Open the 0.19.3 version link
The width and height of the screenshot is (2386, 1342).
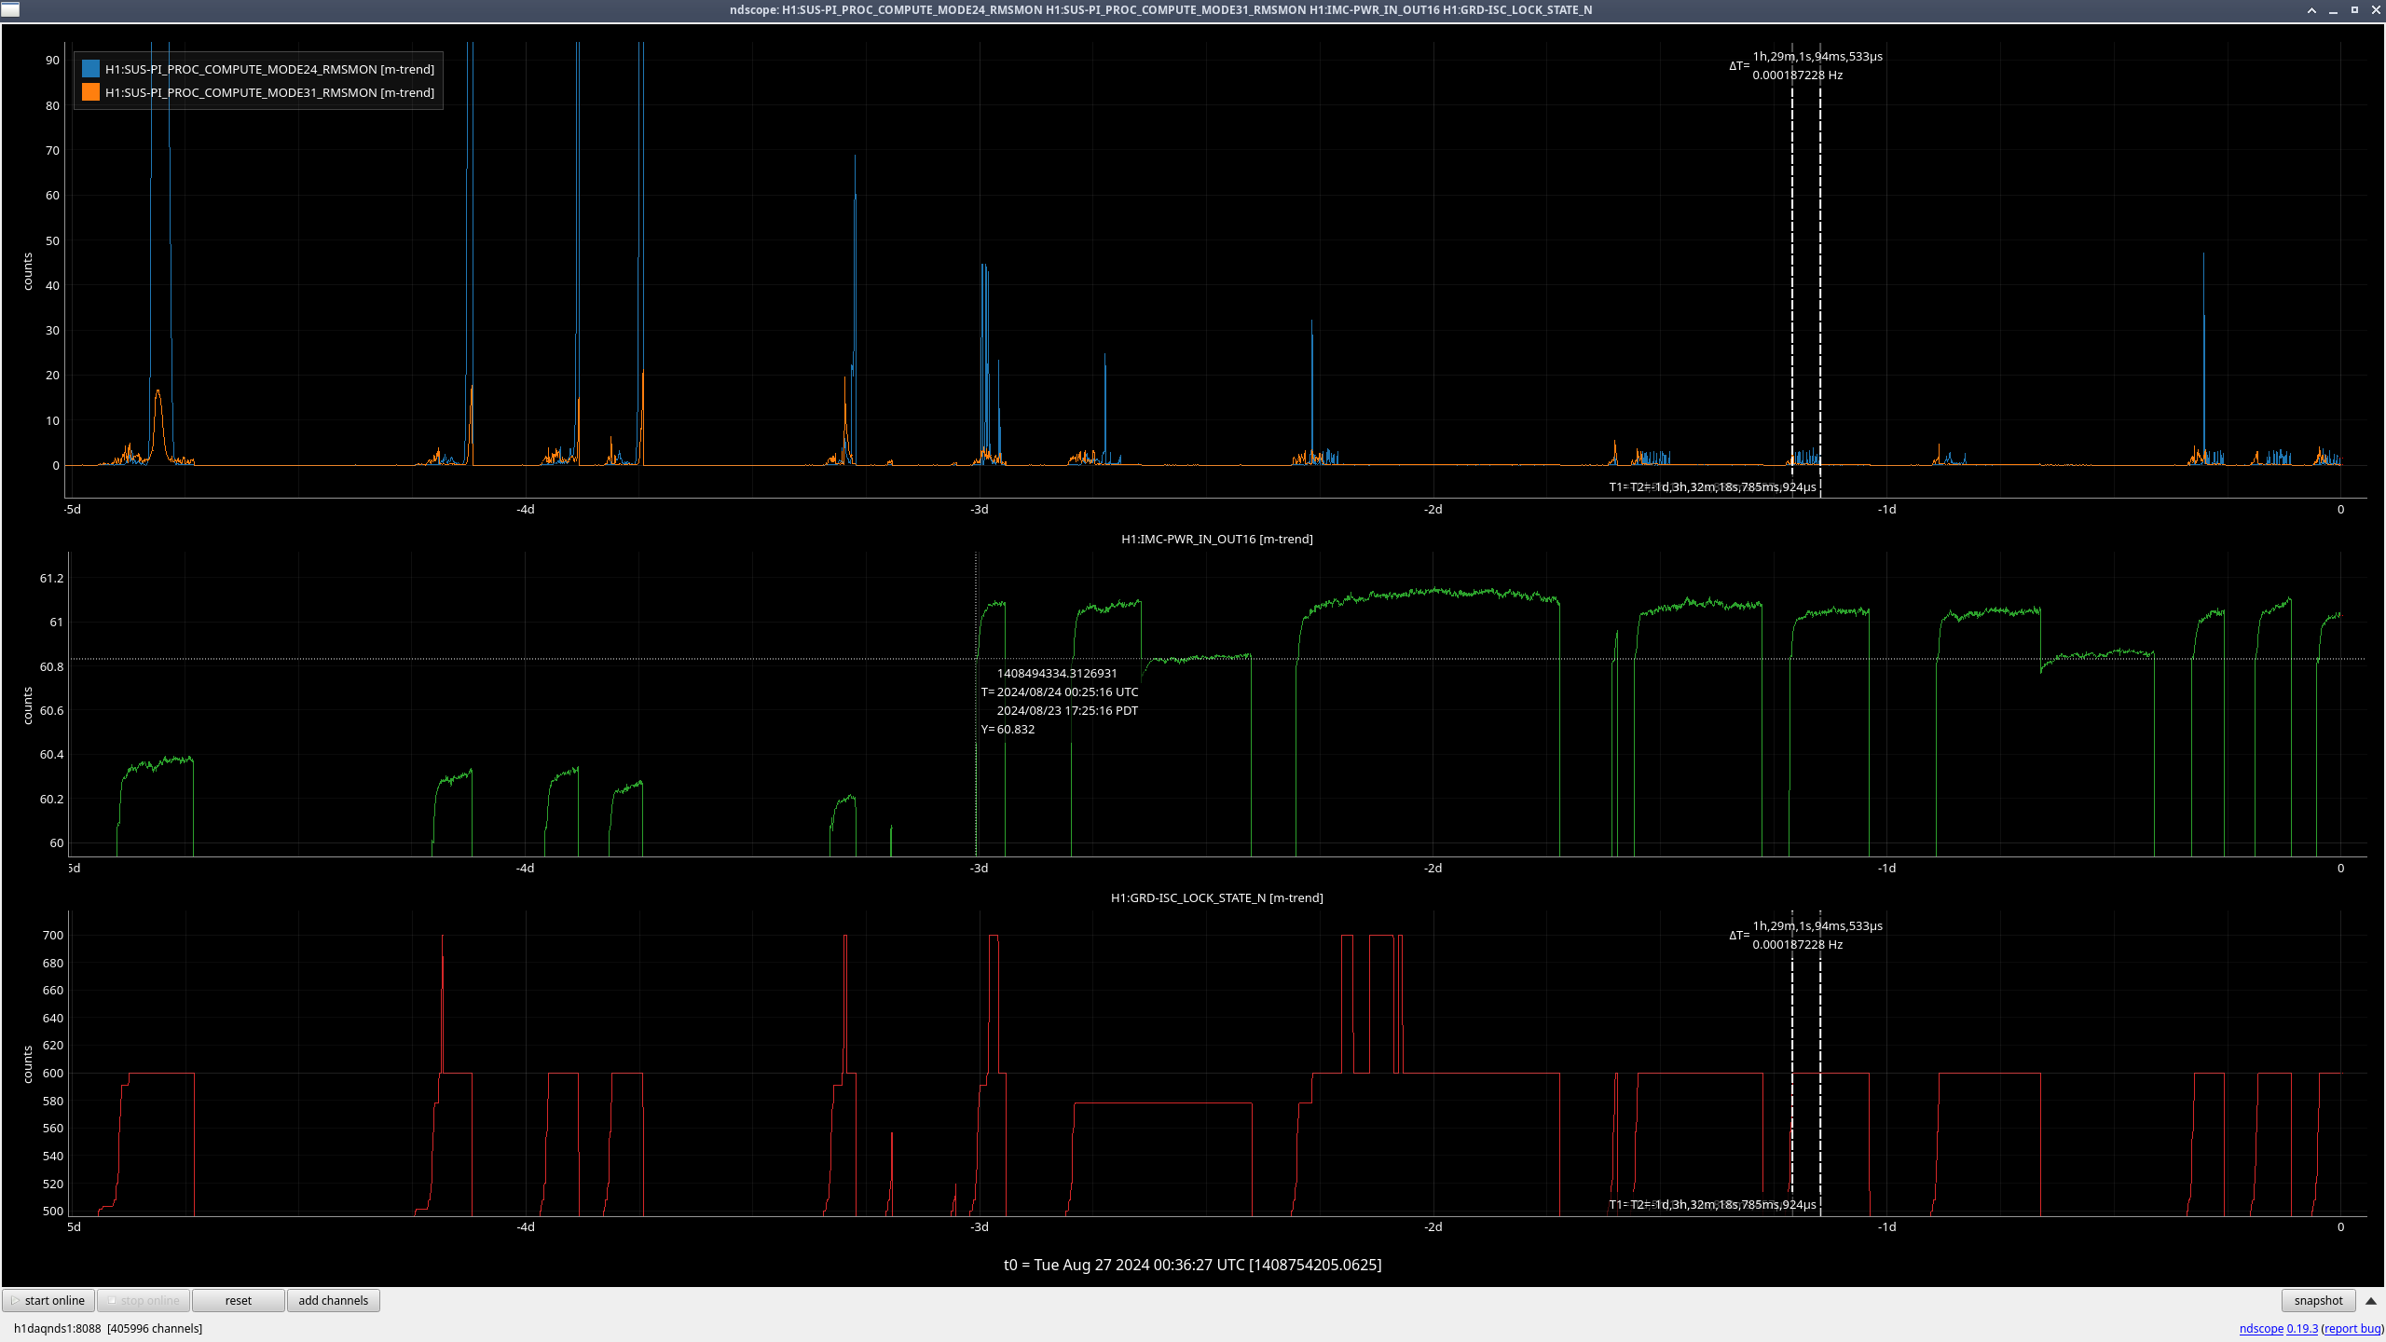pos(2302,1328)
